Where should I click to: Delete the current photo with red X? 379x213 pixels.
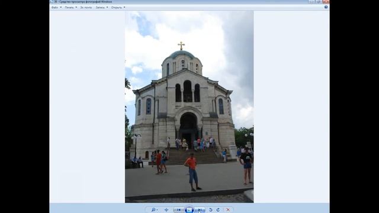pyautogui.click(x=228, y=210)
